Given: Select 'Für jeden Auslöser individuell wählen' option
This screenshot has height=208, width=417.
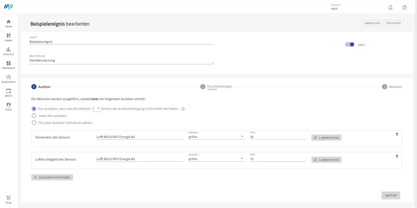Looking at the screenshot, I should tap(34, 123).
